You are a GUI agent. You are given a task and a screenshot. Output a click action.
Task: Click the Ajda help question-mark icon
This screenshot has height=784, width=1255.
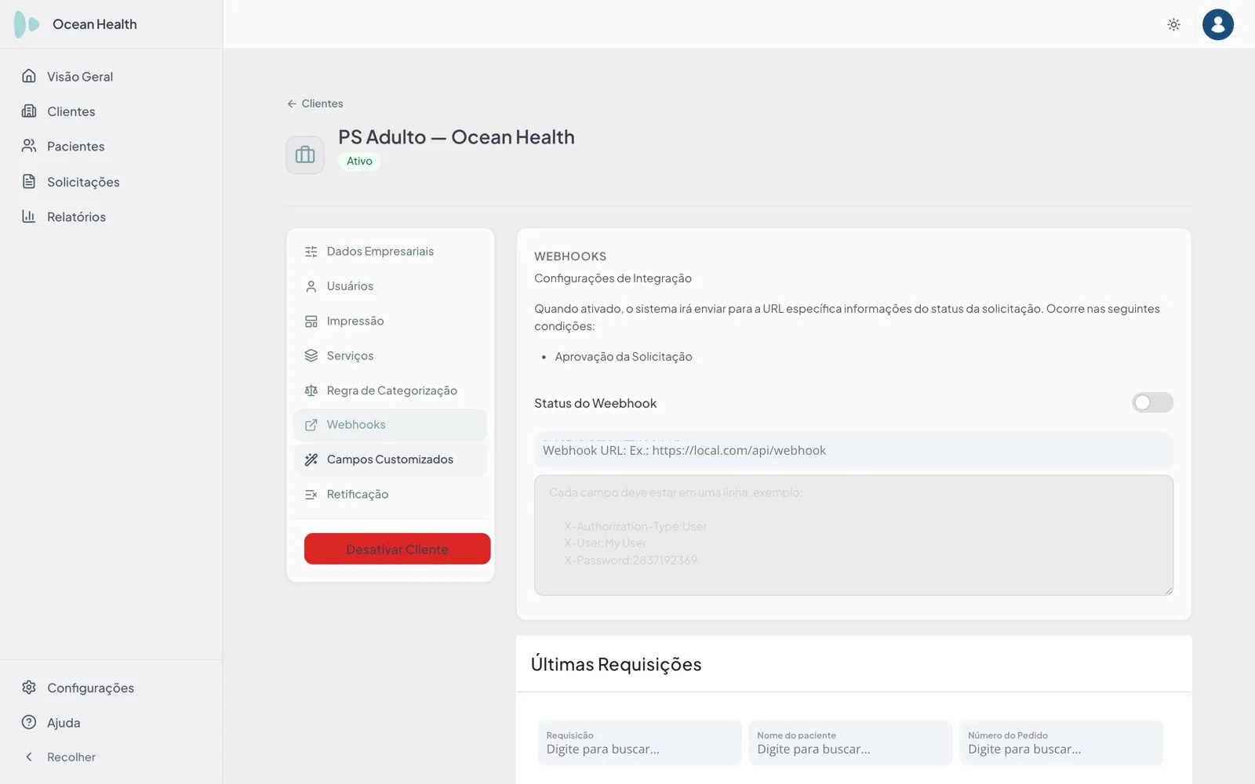point(29,722)
